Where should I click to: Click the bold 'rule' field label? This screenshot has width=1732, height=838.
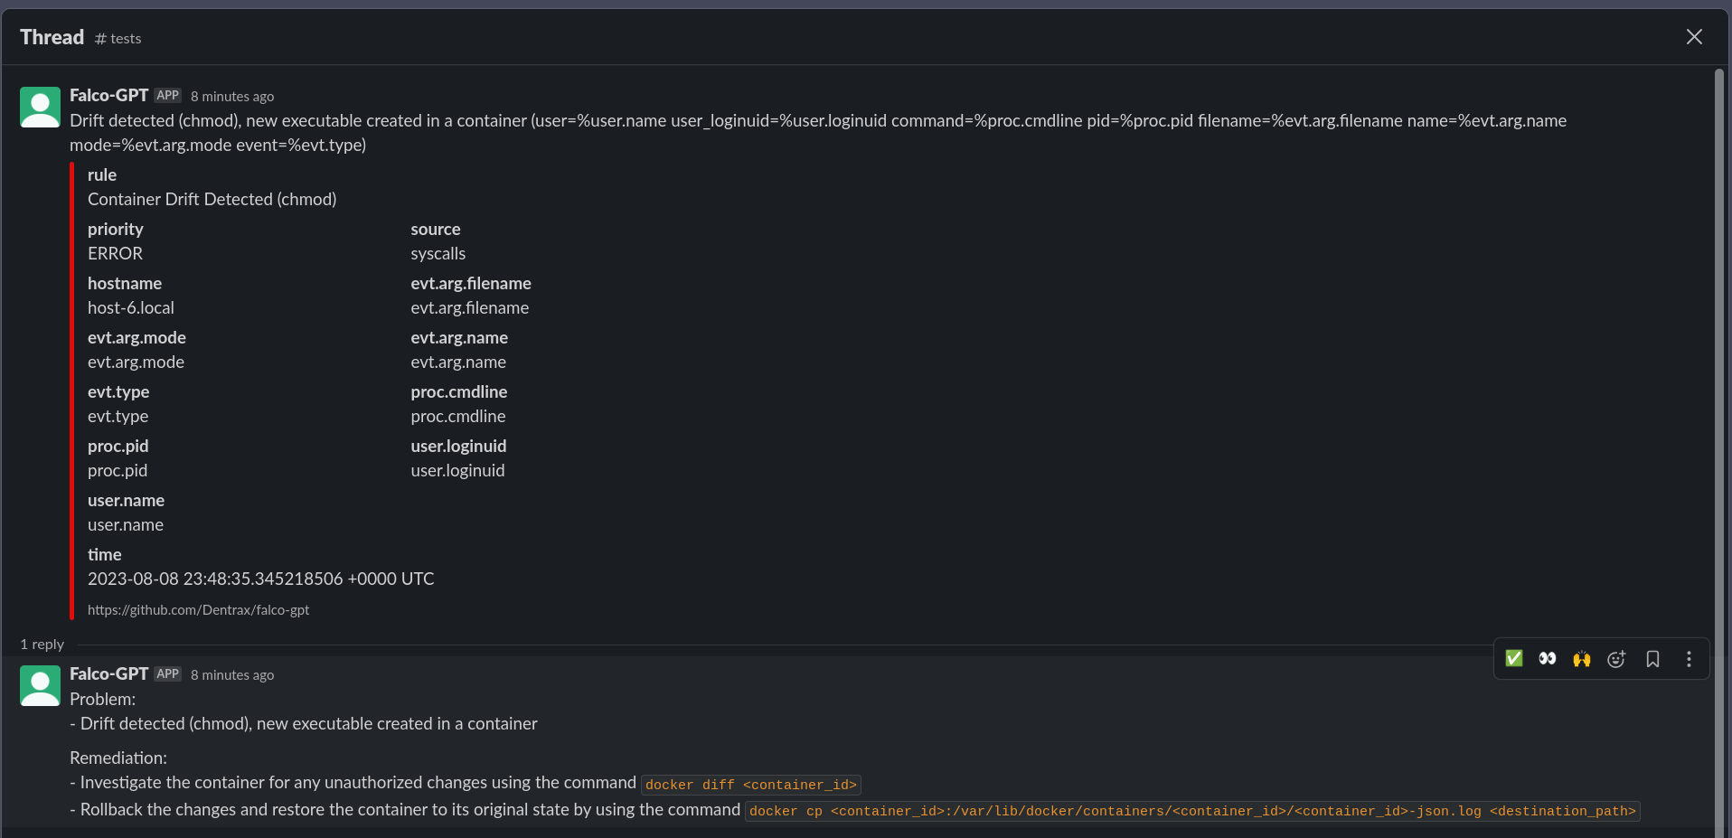(x=102, y=174)
